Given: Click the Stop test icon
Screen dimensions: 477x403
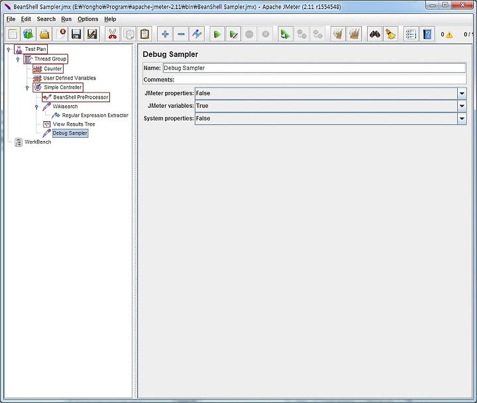Looking at the screenshot, I should pos(250,34).
